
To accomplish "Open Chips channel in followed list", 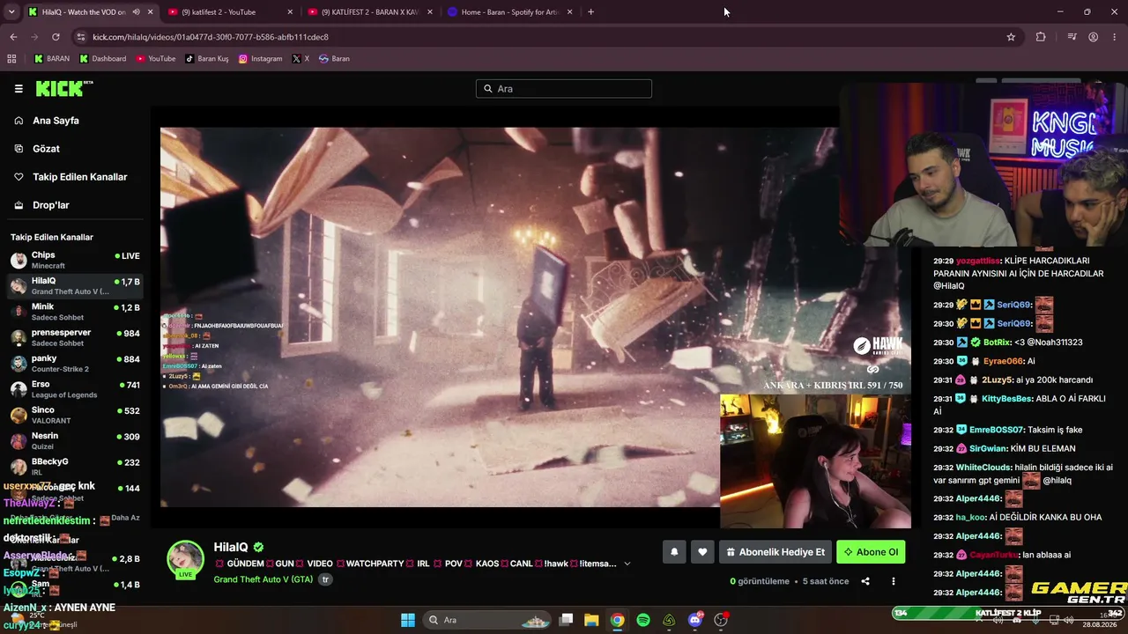I will pyautogui.click(x=75, y=260).
